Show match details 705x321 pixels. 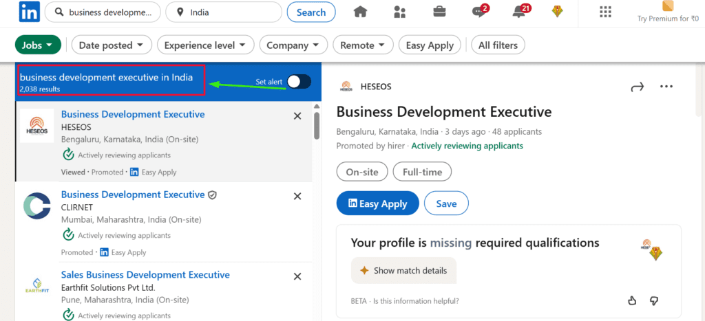pos(403,270)
